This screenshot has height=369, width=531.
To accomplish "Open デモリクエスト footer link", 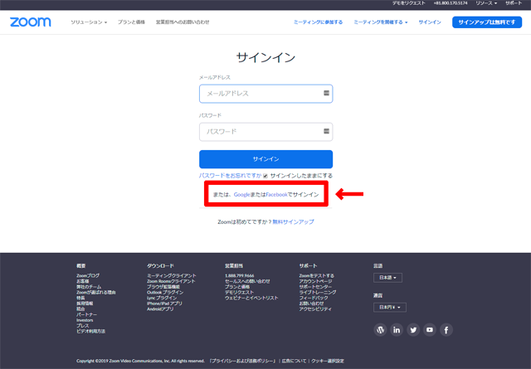I will pos(239,292).
